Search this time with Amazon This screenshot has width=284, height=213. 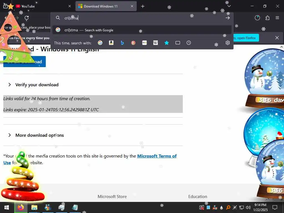tap(111, 43)
